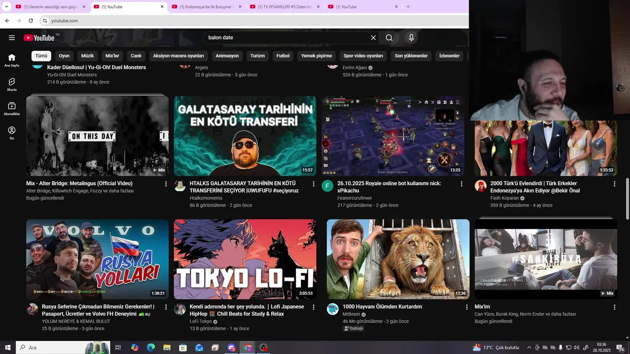Screen dimensions: 630x354
Task: Open the Evrim Ağacı channel link
Action: point(355,68)
